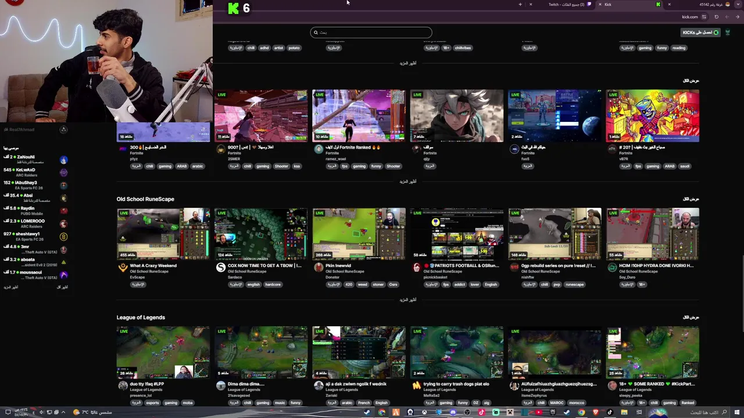Viewport: 744px width, 418px height.
Task: Click the green Kick logo
Action: pyautogui.click(x=233, y=8)
